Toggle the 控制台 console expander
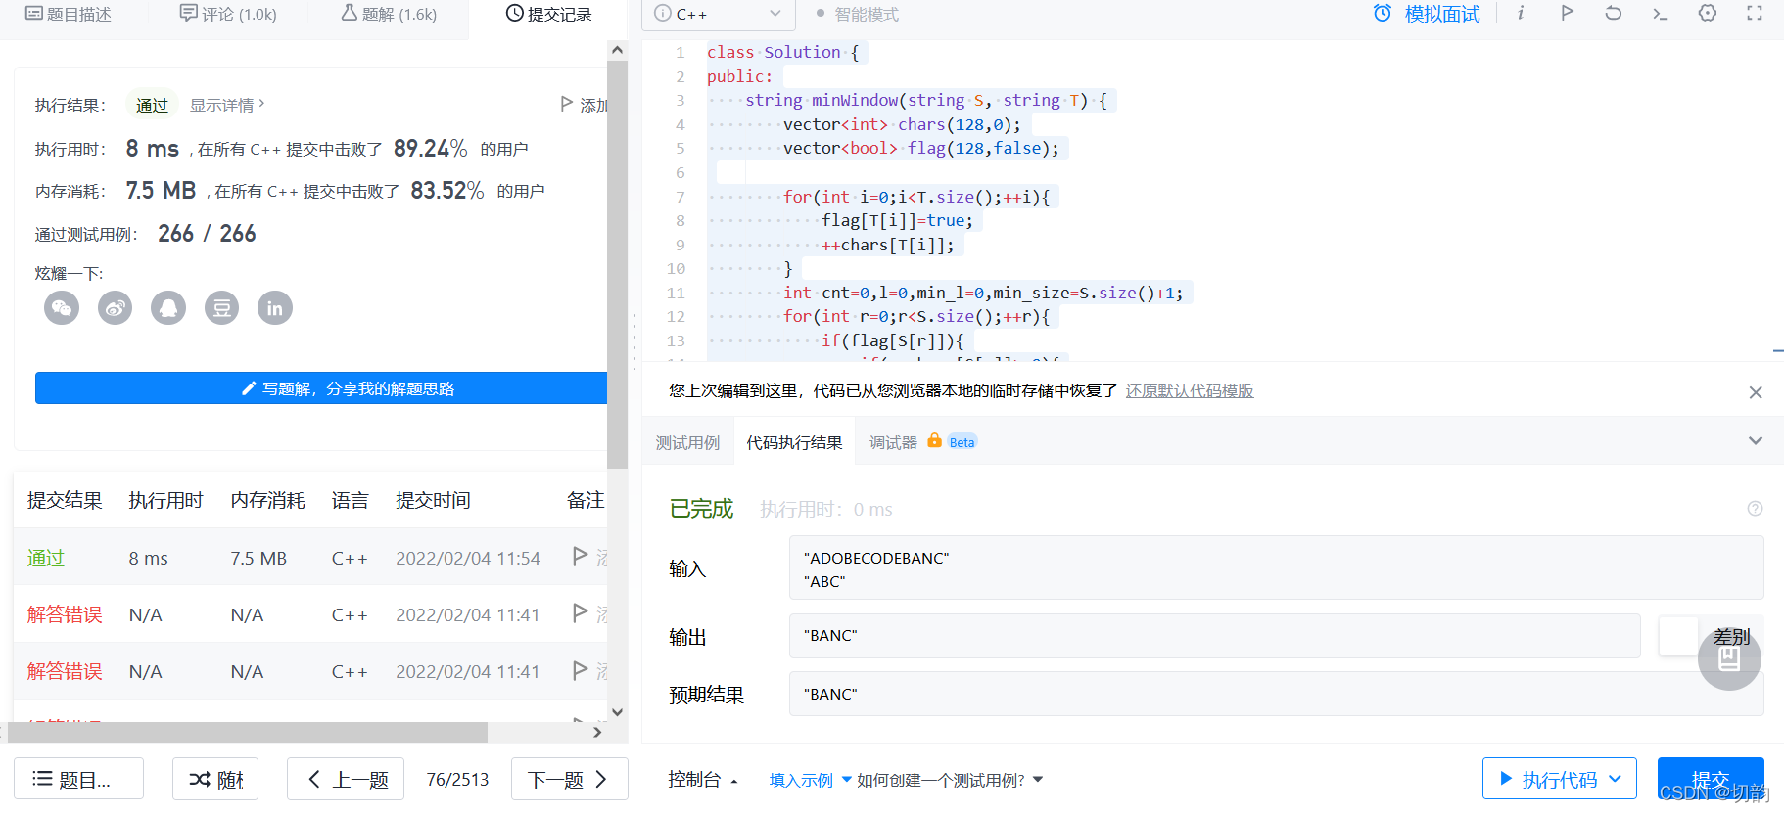Image resolution: width=1784 pixels, height=813 pixels. 703,779
